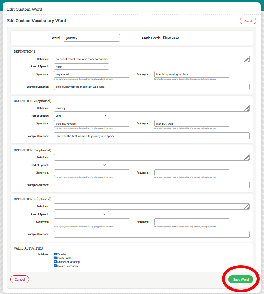Toggle the Graffiti Wall checkbox
The image size is (264, 294).
pyautogui.click(x=55, y=258)
